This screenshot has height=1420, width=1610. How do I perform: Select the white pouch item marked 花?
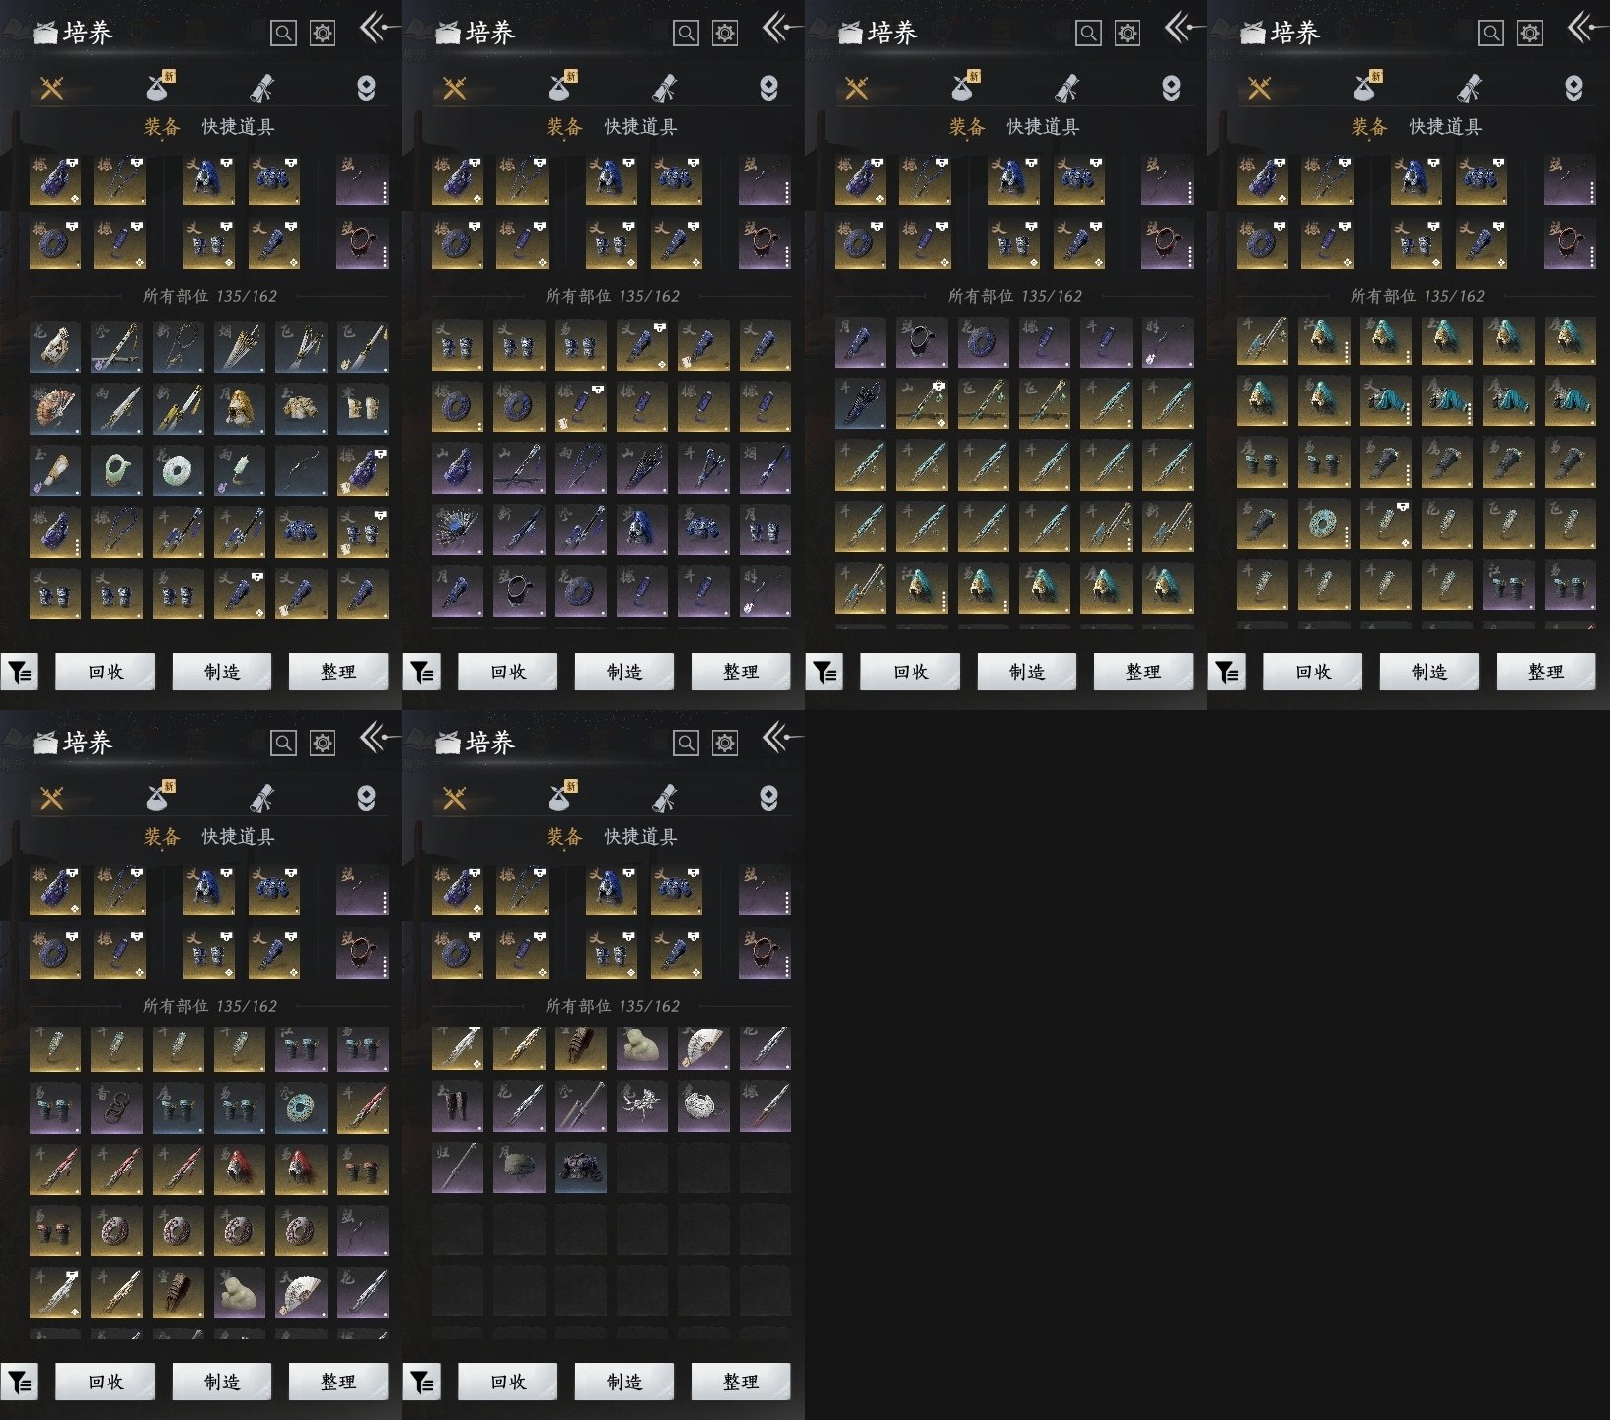[x=55, y=346]
